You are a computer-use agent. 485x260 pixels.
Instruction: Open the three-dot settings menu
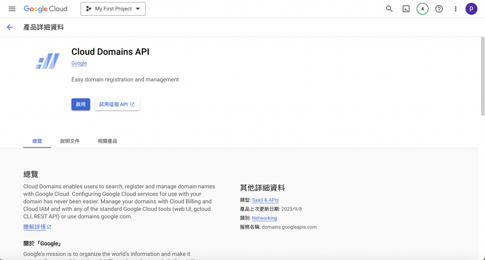pyautogui.click(x=455, y=9)
